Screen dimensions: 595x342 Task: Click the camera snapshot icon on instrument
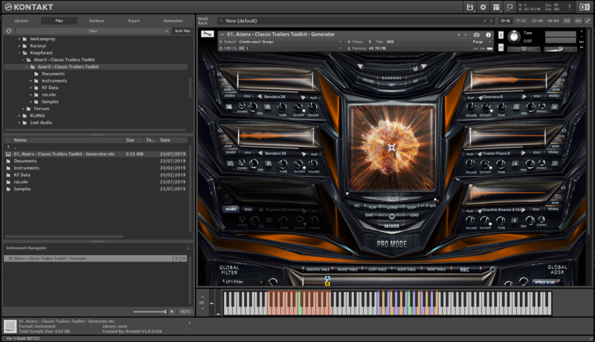[x=477, y=35]
